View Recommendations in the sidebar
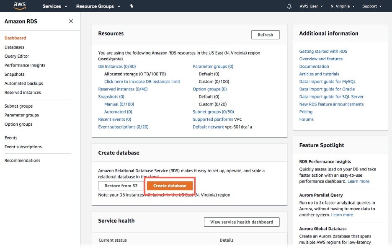The width and height of the screenshot is (392, 248). 22,160
